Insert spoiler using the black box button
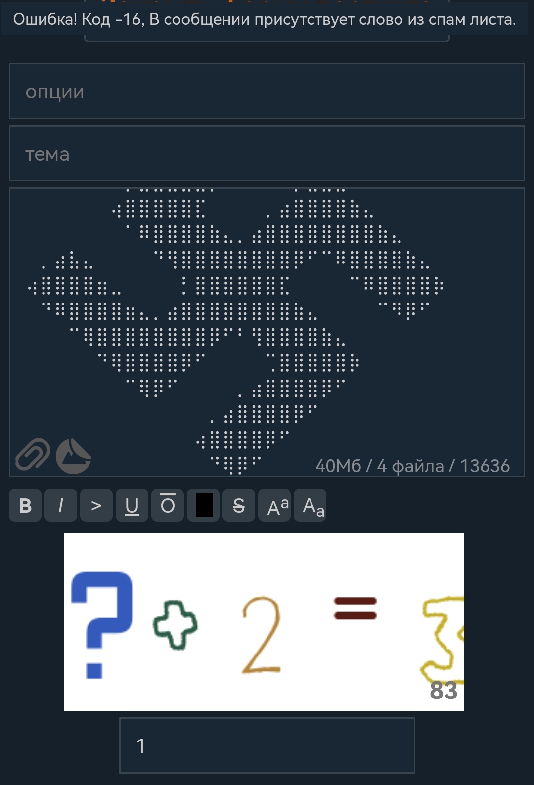The image size is (534, 785). coord(203,505)
